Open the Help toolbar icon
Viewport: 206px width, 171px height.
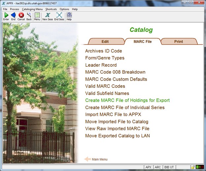click(x=69, y=15)
